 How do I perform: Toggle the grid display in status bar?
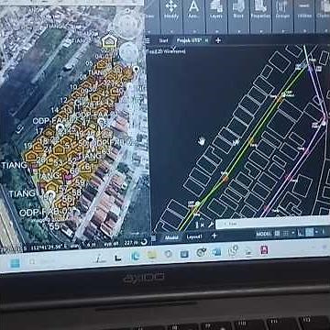pos(277,234)
